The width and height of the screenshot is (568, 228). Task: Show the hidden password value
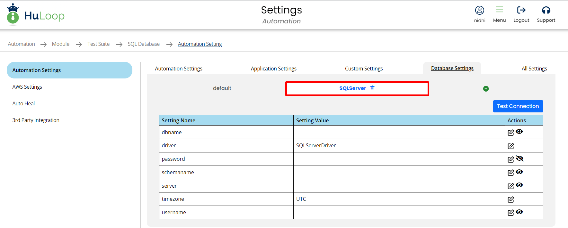point(519,159)
